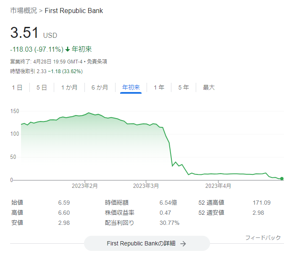Click the 50 y-axis label
This screenshot has height=253, width=289.
pyautogui.click(x=13, y=157)
